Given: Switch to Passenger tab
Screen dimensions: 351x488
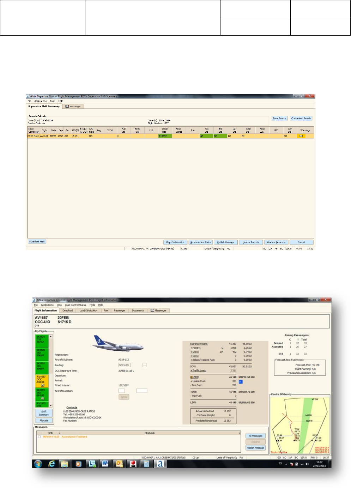Looking at the screenshot, I should [120, 311].
